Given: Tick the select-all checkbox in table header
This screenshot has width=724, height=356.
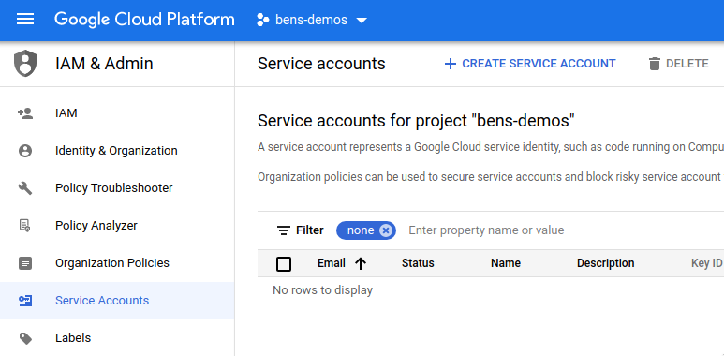Looking at the screenshot, I should pos(284,264).
